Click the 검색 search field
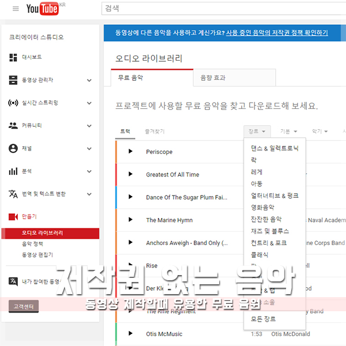This screenshot has width=346, height=346. [224, 9]
